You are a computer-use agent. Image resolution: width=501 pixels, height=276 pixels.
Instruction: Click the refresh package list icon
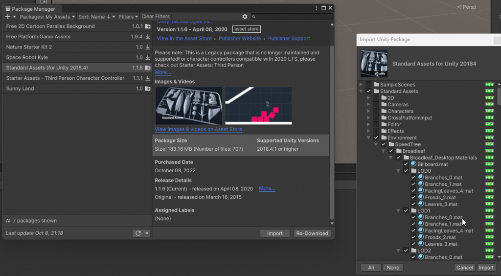click(138, 233)
